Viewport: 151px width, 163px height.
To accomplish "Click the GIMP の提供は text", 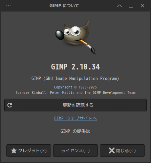I will [x=75, y=131].
